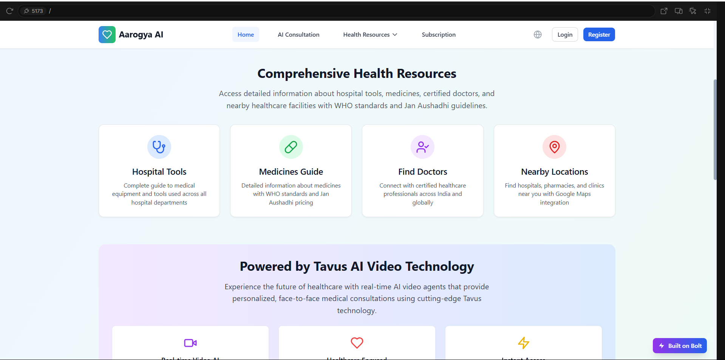
Task: Open the Nearby Locations card title
Action: 554,172
